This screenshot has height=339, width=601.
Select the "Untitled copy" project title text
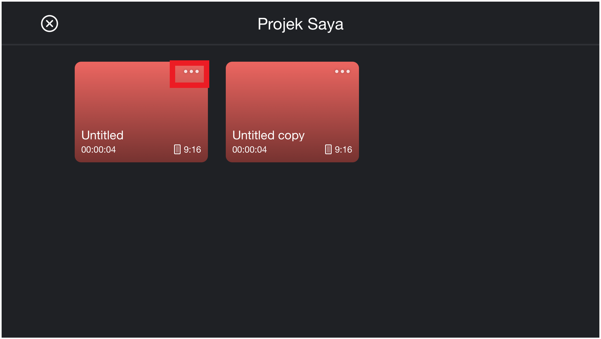point(269,136)
